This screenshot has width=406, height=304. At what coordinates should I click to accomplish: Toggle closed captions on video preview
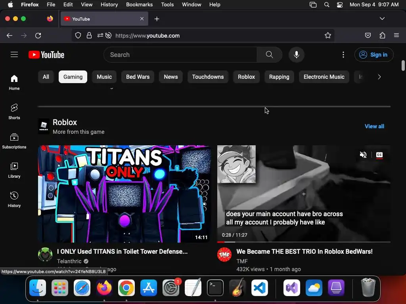click(379, 155)
